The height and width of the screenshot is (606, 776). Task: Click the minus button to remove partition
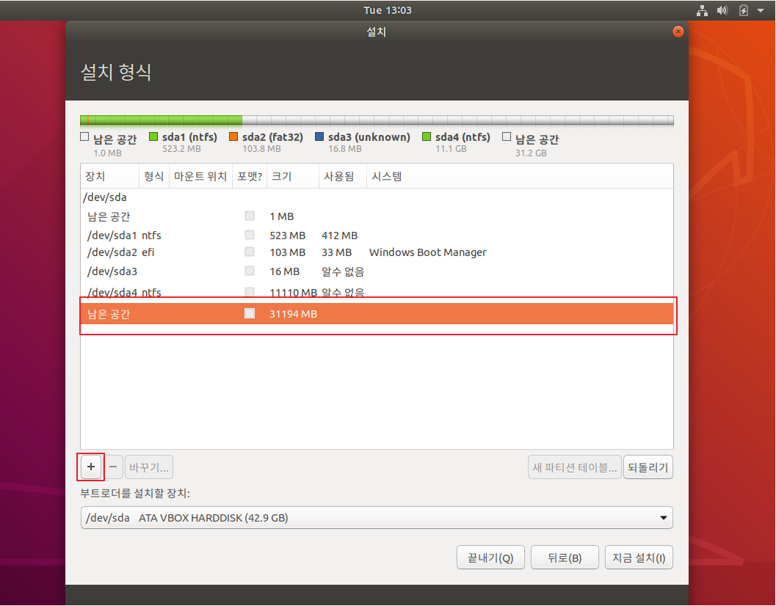point(113,467)
